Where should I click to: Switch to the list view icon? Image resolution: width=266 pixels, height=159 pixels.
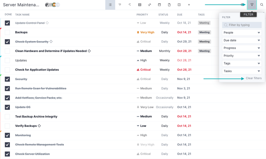coord(110,5)
